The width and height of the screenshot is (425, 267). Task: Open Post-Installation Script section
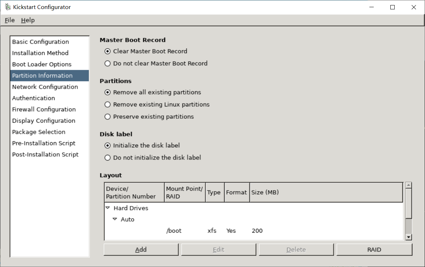[x=49, y=155]
